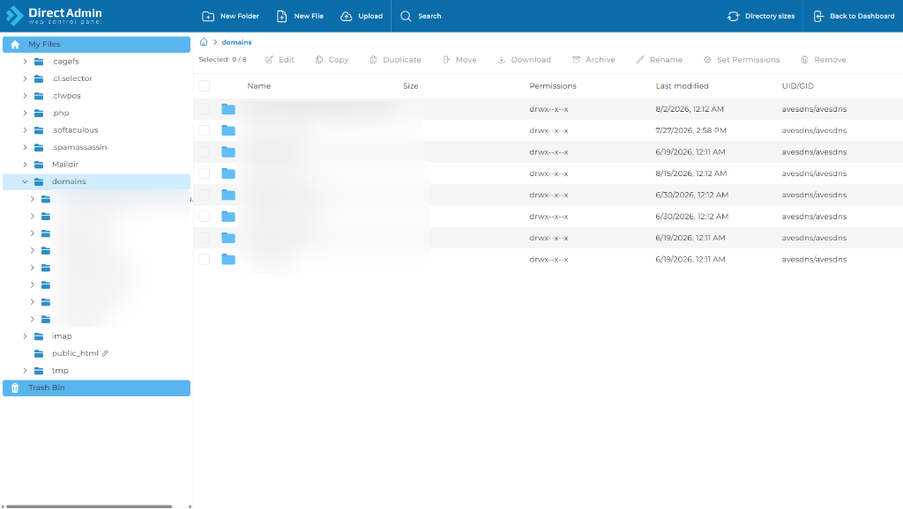Click the Download arrow icon
Screen dimensions: 903x509
pos(501,60)
